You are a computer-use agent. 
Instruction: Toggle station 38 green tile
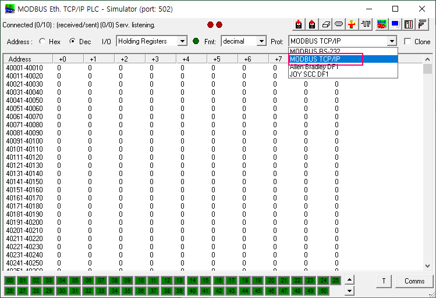(x=167, y=291)
